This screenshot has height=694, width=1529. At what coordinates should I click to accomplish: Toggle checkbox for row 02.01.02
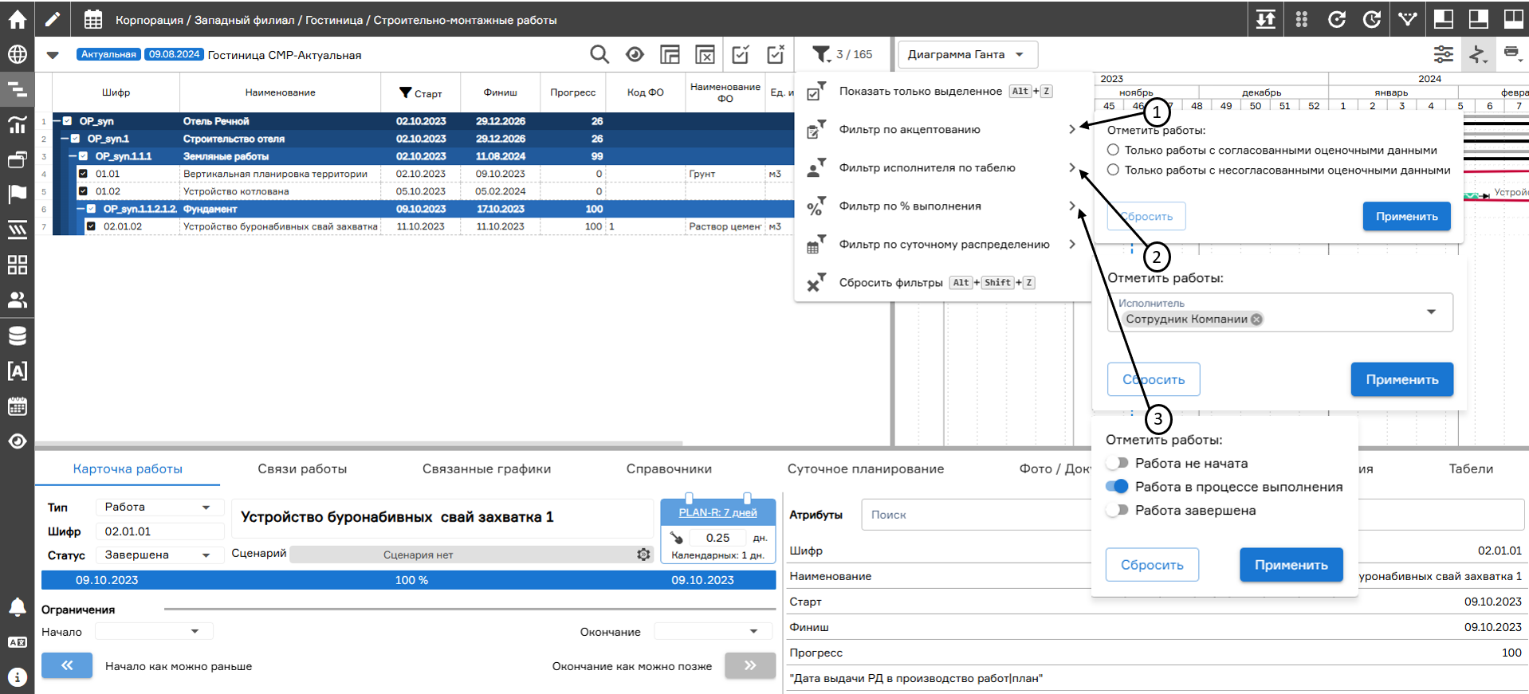tap(91, 226)
